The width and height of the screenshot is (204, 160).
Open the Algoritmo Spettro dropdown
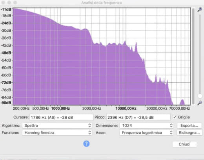click(57, 125)
